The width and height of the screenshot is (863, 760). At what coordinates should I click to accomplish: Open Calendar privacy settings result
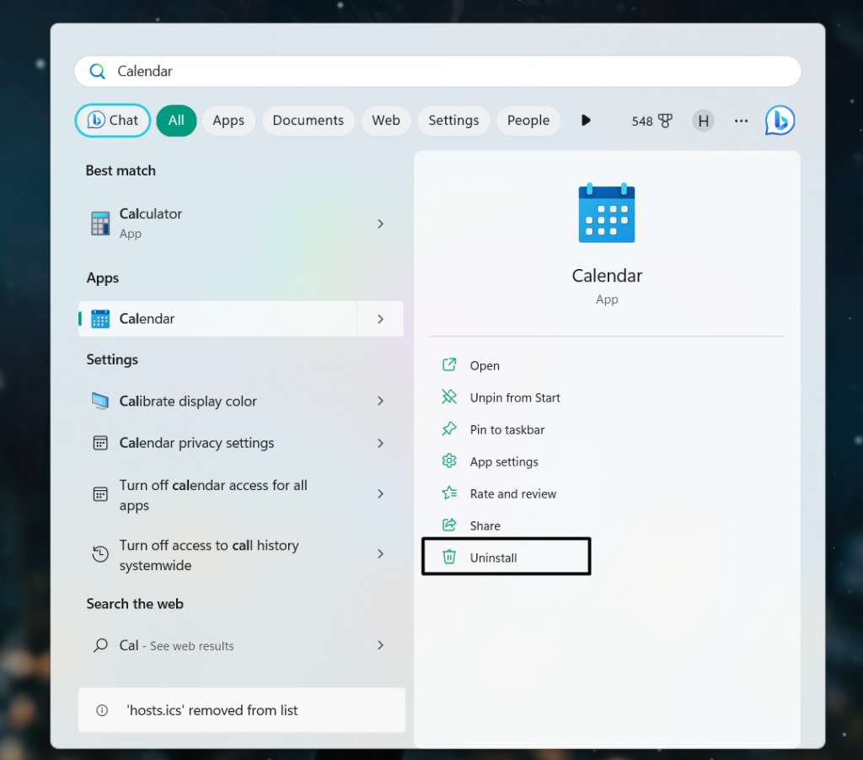tap(196, 443)
